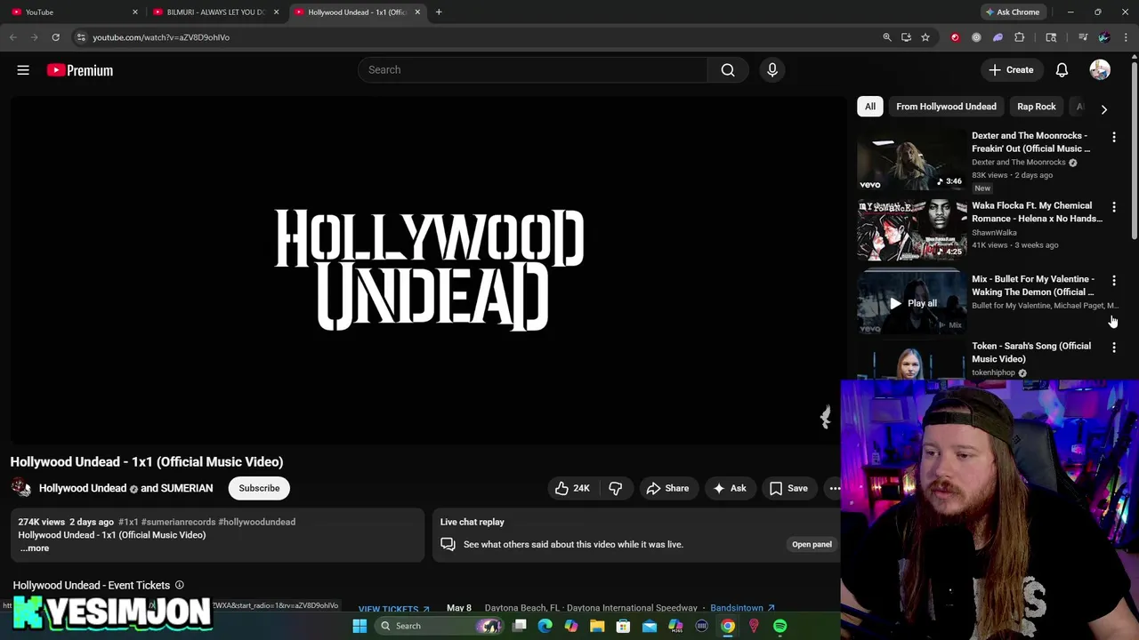The height and width of the screenshot is (640, 1139).
Task: Open Chrome media controls icon
Action: [x=1082, y=37]
